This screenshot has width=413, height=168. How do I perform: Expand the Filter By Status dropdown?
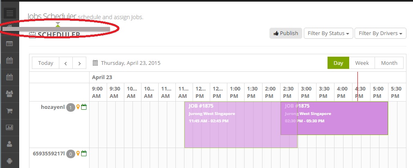[328, 33]
